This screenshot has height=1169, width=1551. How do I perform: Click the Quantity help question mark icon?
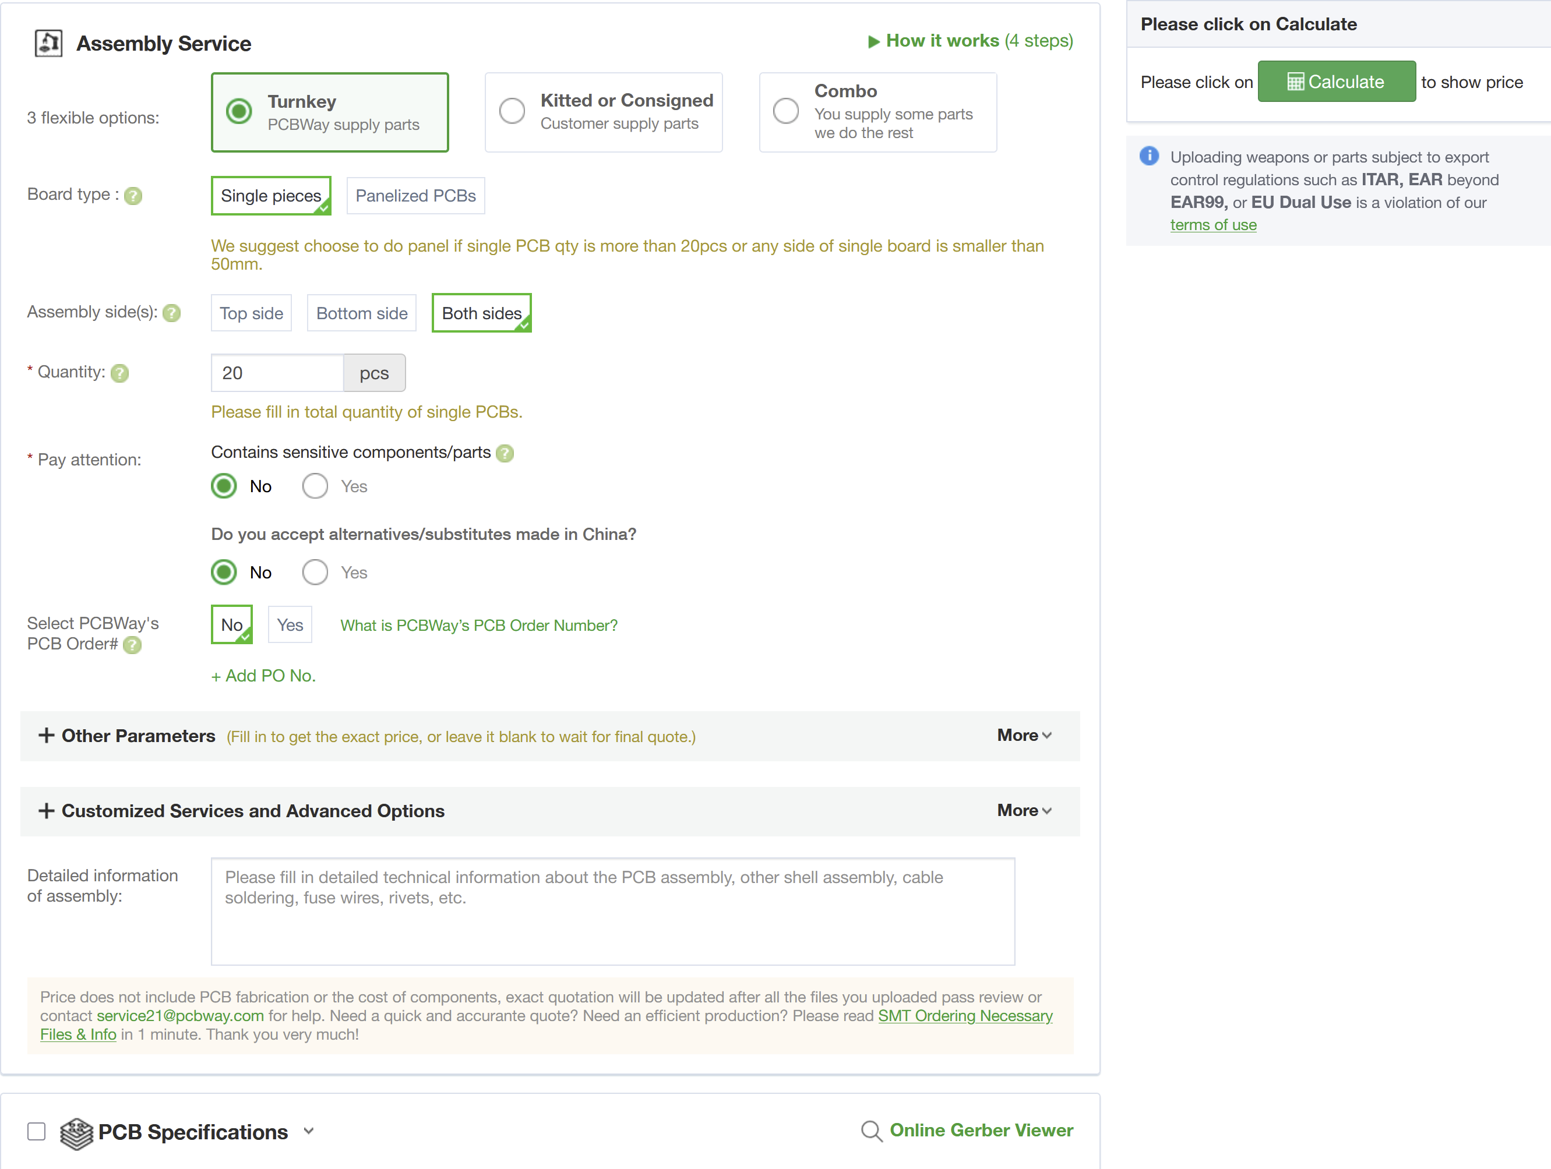click(121, 373)
